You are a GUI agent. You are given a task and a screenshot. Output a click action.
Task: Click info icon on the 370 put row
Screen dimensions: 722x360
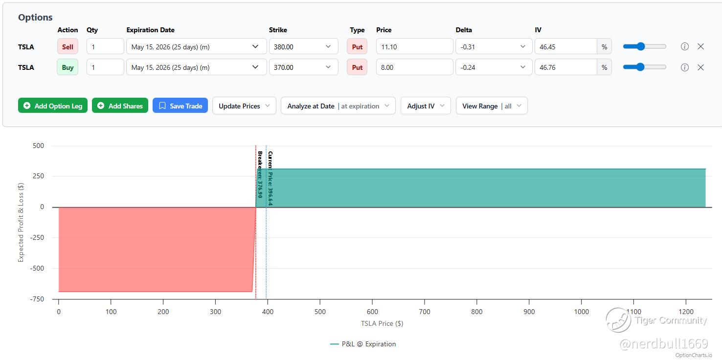point(685,67)
